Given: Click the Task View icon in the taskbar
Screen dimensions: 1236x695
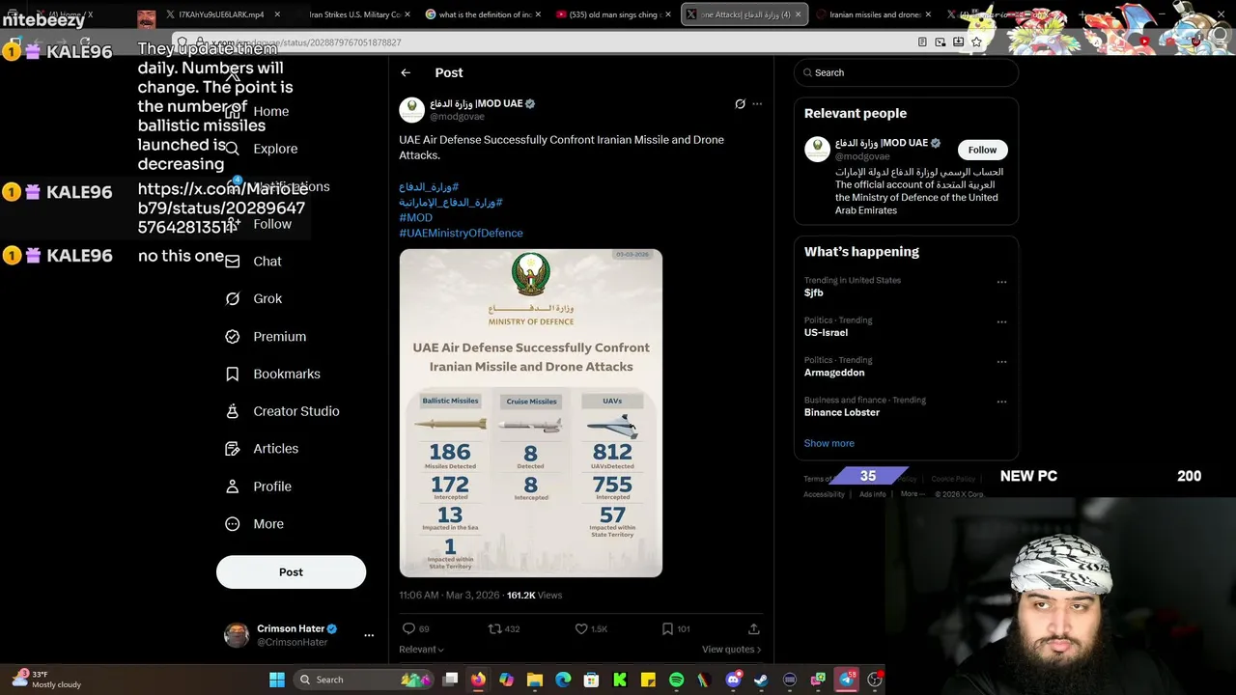Looking at the screenshot, I should [x=450, y=680].
